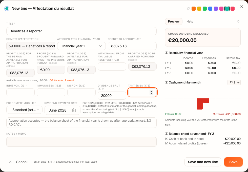Click the Notes / Memo text area

(81, 142)
